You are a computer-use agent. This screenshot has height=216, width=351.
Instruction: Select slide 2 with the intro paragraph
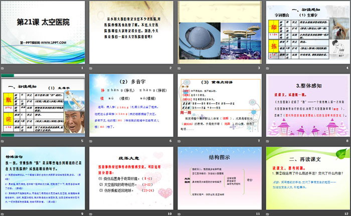click(131, 32)
